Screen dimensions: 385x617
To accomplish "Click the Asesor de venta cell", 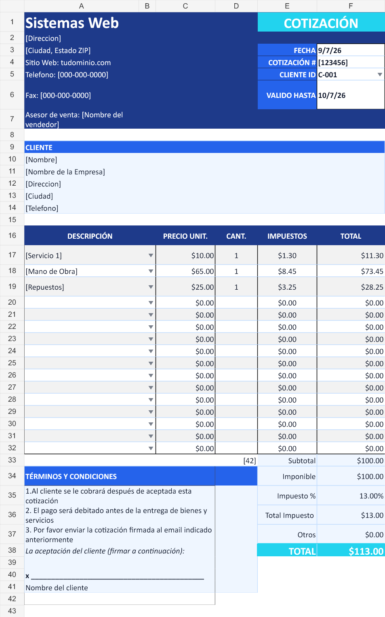I will (x=82, y=119).
